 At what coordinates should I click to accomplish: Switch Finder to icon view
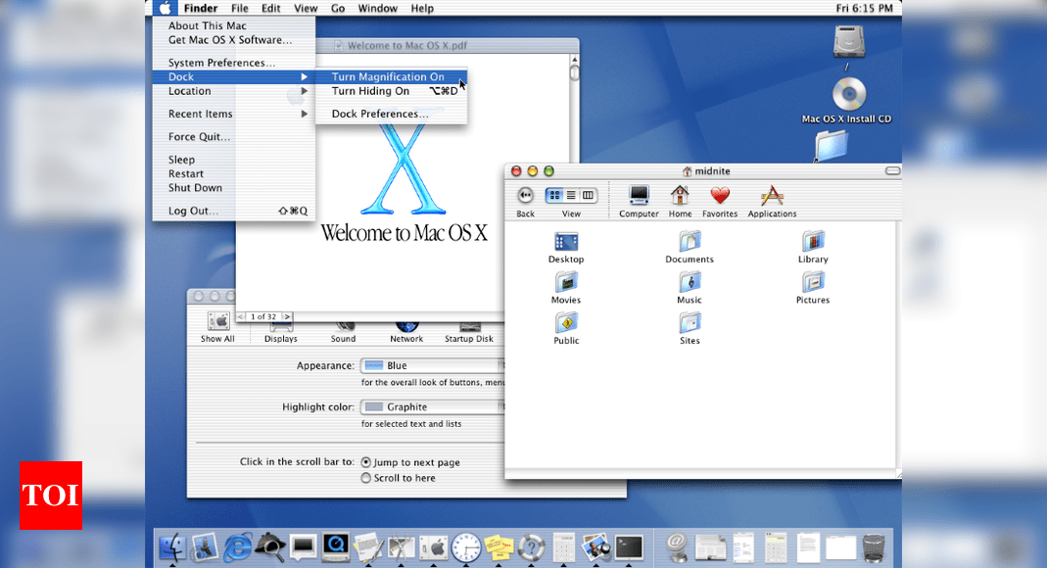click(x=554, y=196)
